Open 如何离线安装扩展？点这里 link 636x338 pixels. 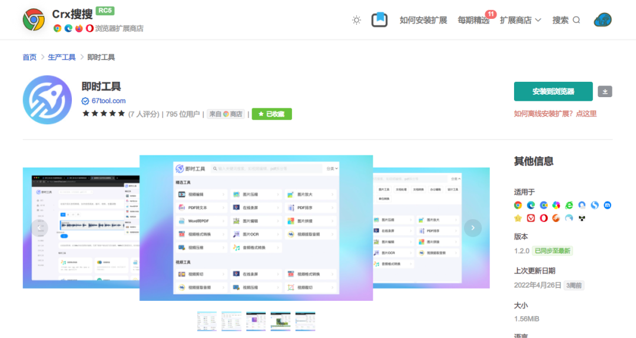click(555, 114)
